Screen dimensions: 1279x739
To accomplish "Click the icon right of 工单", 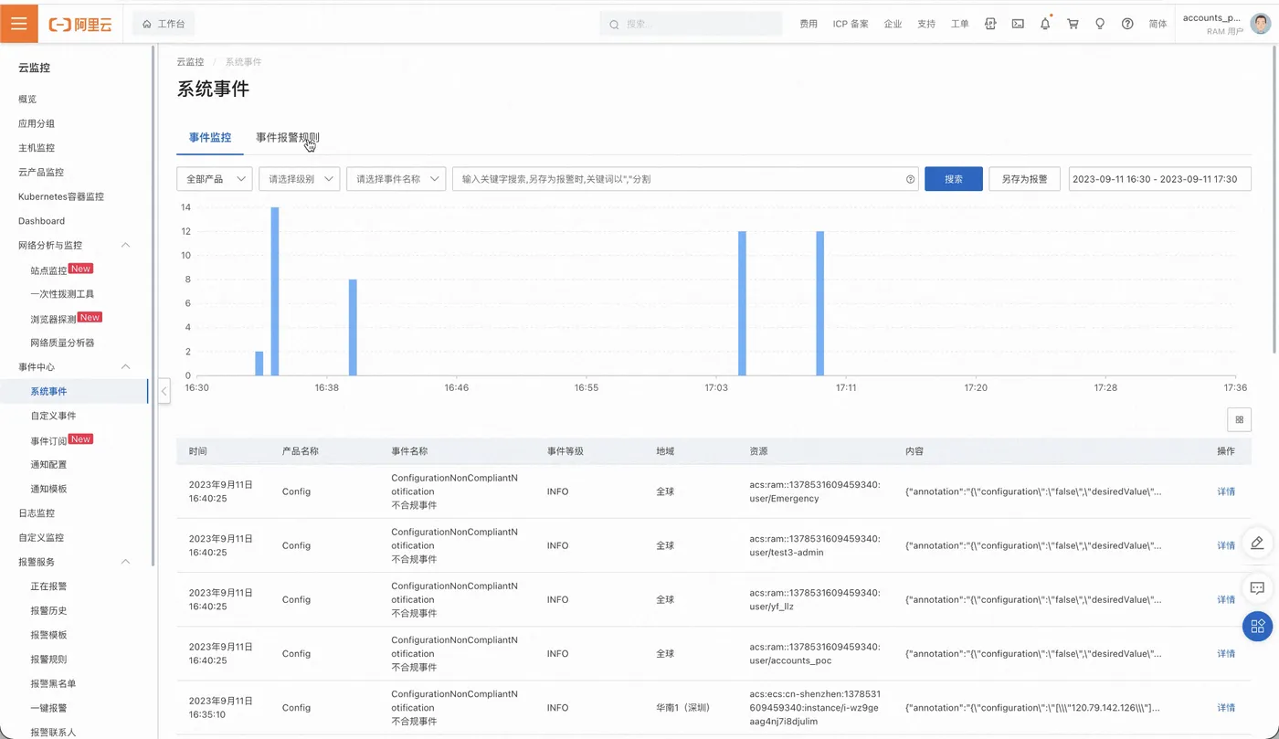I will tap(990, 24).
